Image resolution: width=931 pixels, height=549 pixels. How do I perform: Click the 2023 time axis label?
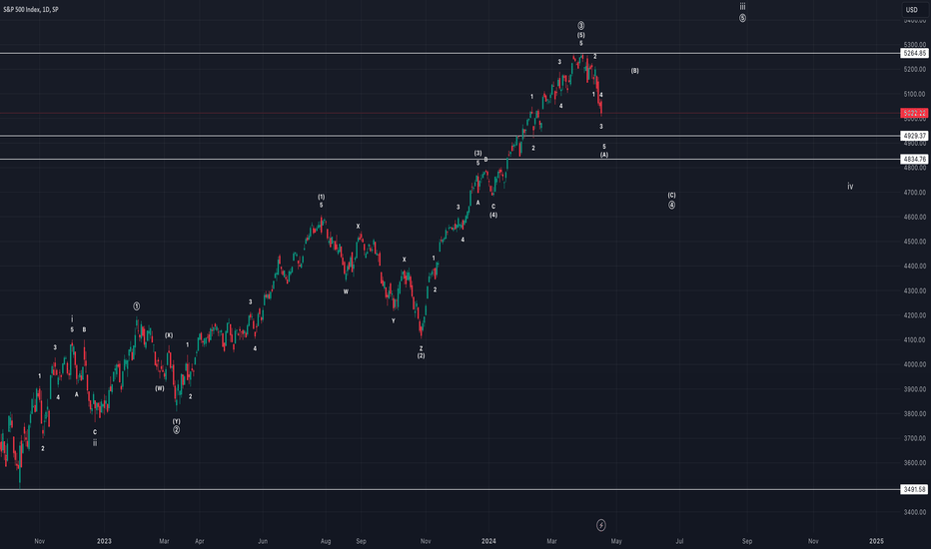click(x=104, y=541)
